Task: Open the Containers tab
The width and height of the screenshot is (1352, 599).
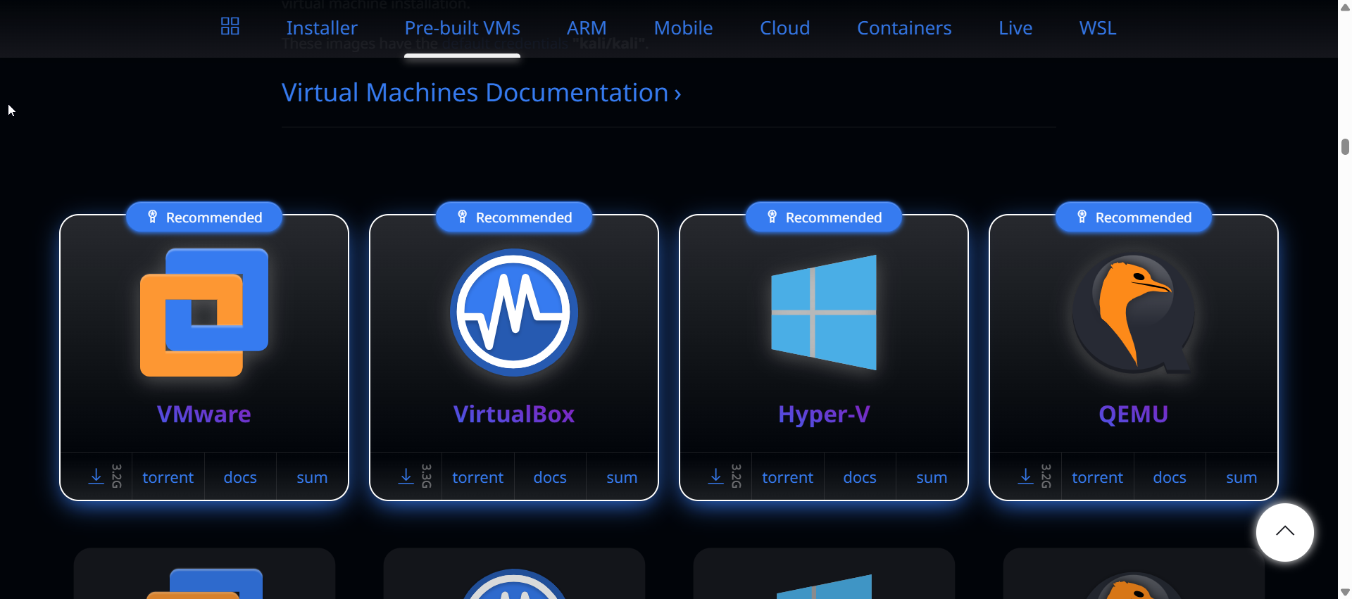Action: coord(904,28)
